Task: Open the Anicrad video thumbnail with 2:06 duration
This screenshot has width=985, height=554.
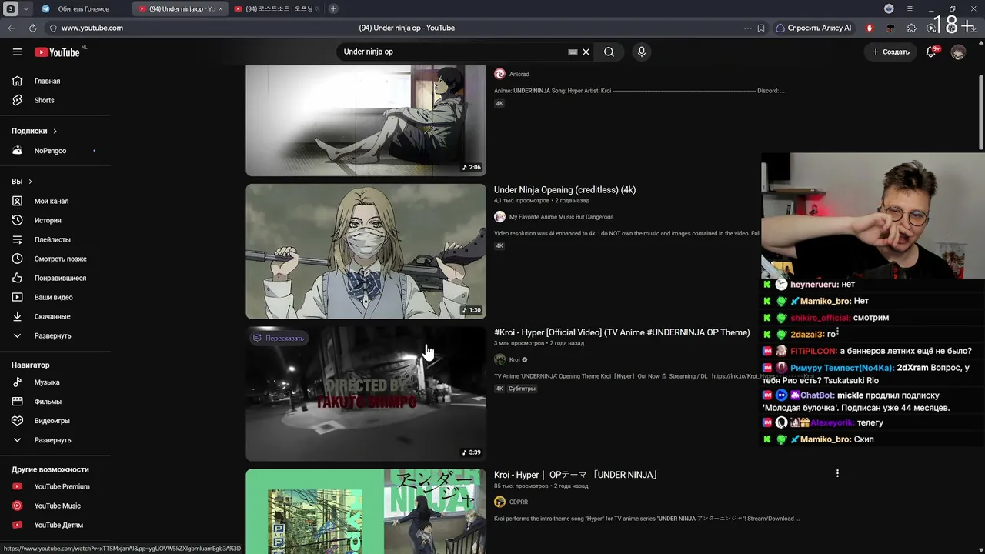Action: point(366,120)
